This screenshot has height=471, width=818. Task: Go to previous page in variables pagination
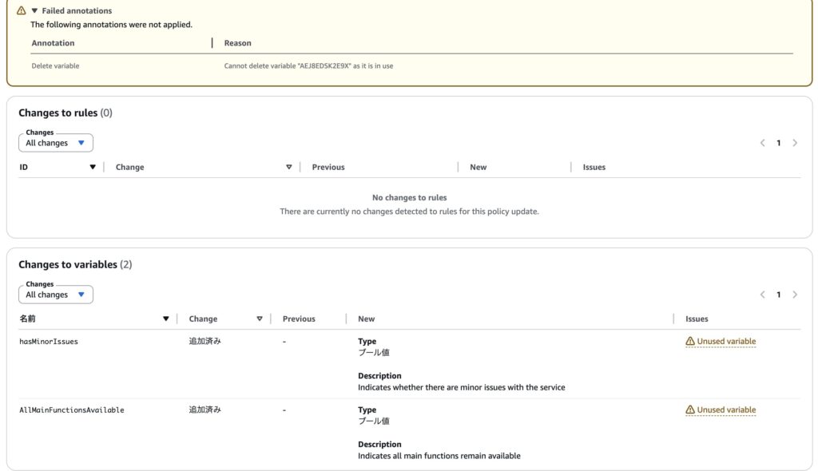763,295
